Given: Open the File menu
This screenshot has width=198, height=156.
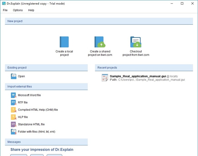Looking at the screenshot, I should [x=5, y=10].
